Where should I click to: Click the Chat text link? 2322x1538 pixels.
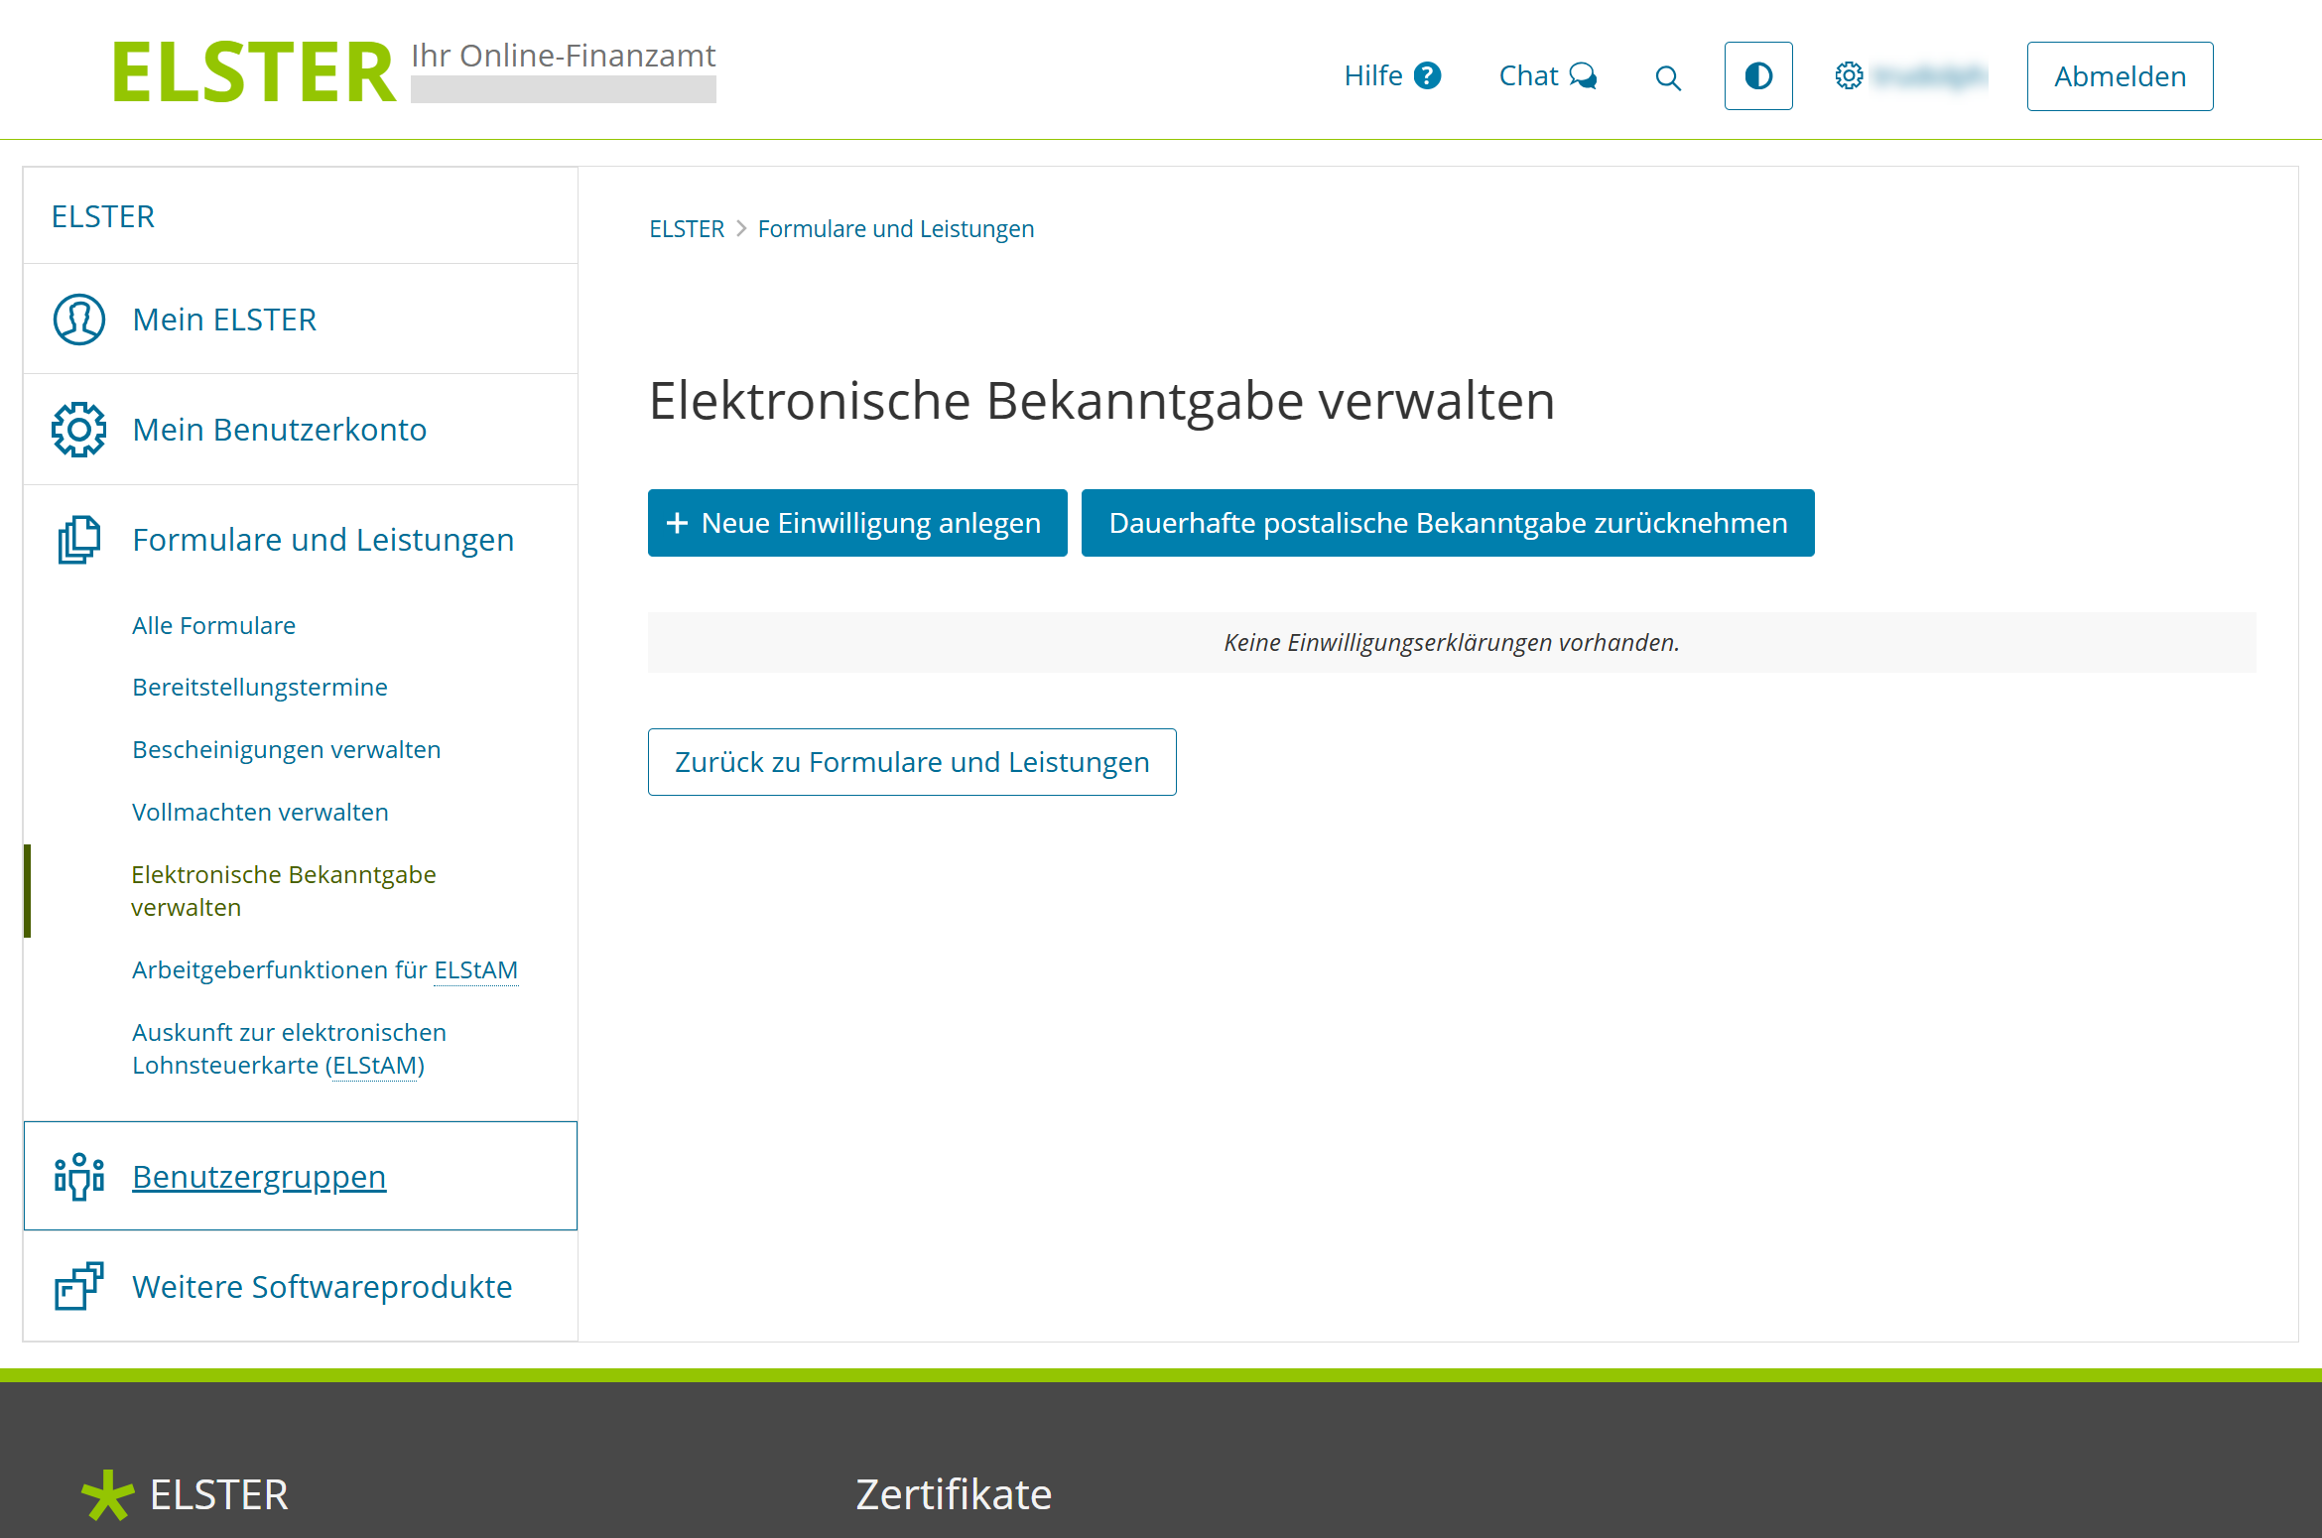1529,75
